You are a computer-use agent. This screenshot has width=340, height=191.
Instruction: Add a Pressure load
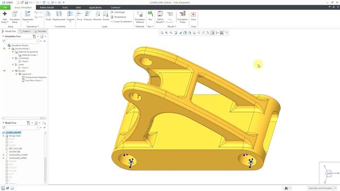88,16
